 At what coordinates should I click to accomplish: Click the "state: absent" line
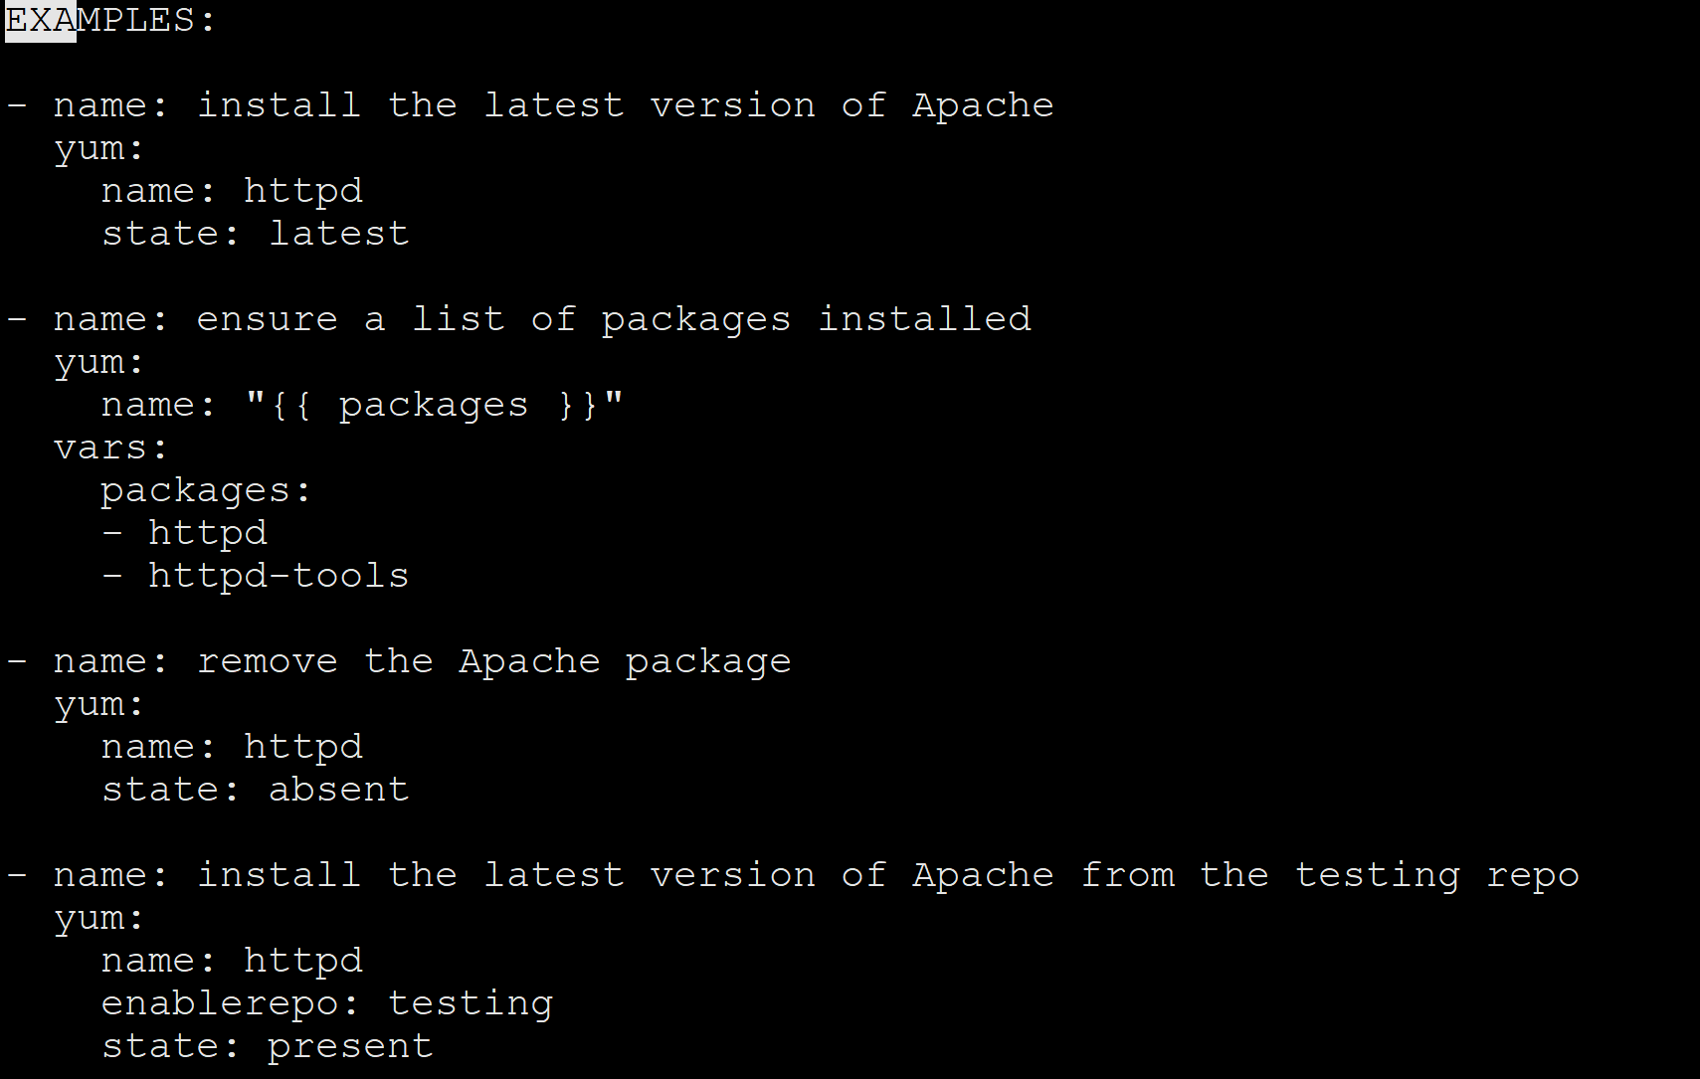255,790
